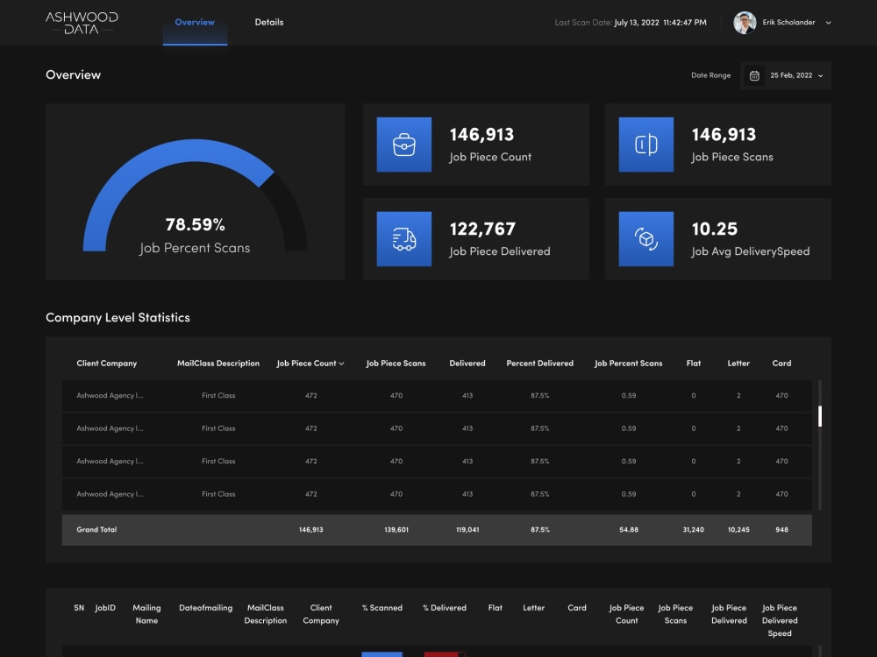Click the MailClass Description column header
The image size is (877, 657).
(x=218, y=364)
